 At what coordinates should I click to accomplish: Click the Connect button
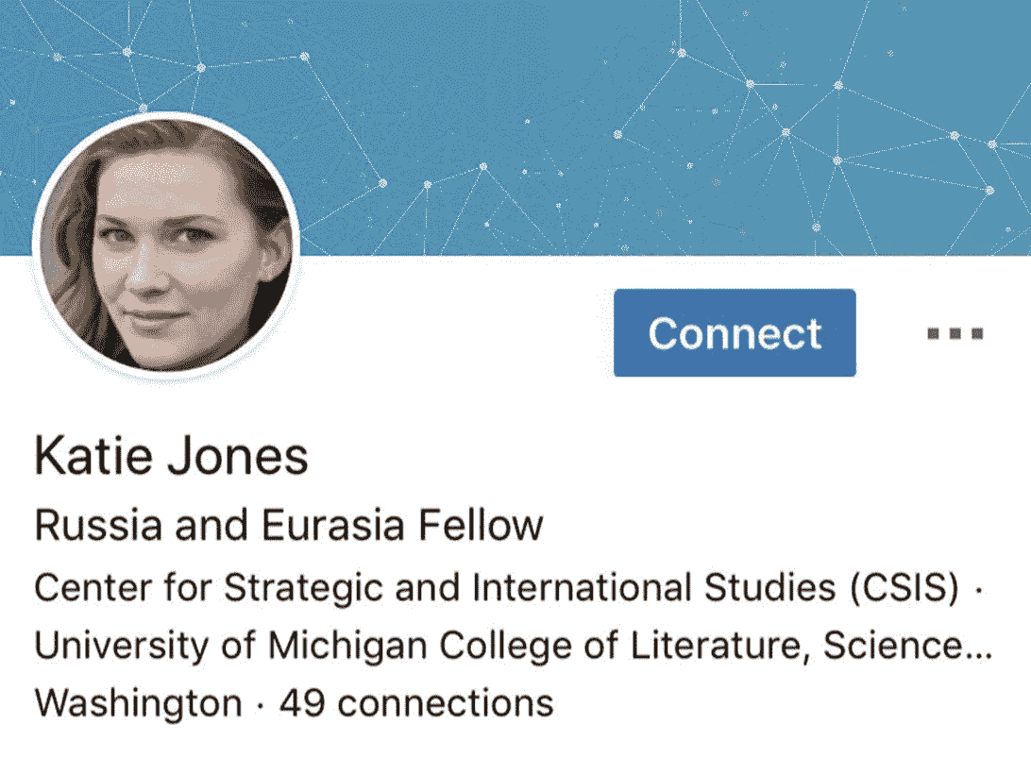(x=735, y=333)
